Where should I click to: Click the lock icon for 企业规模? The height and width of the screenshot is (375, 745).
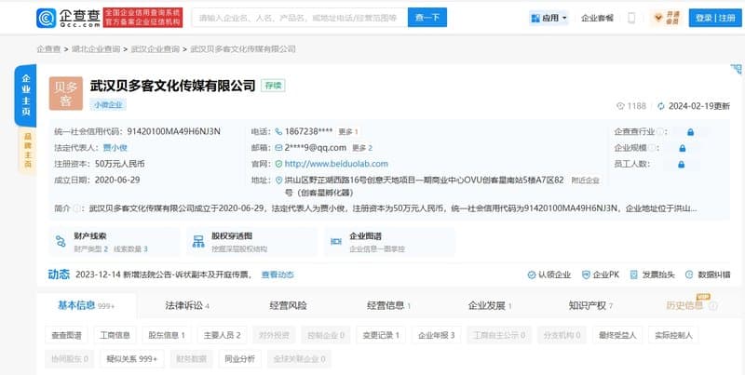point(683,148)
